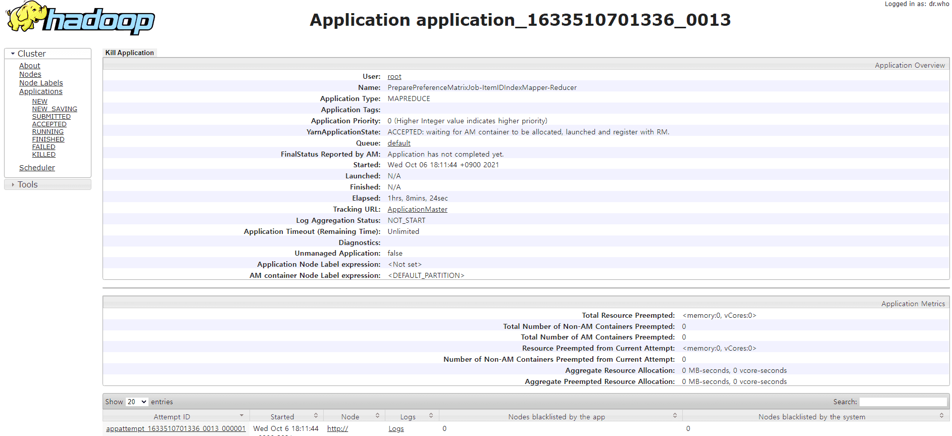
Task: Click the root user link
Action: [394, 76]
